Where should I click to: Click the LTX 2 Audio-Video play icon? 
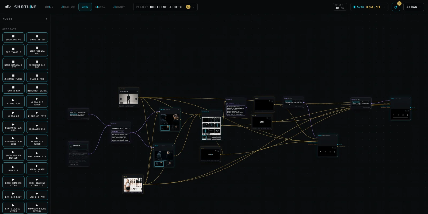[13, 205]
